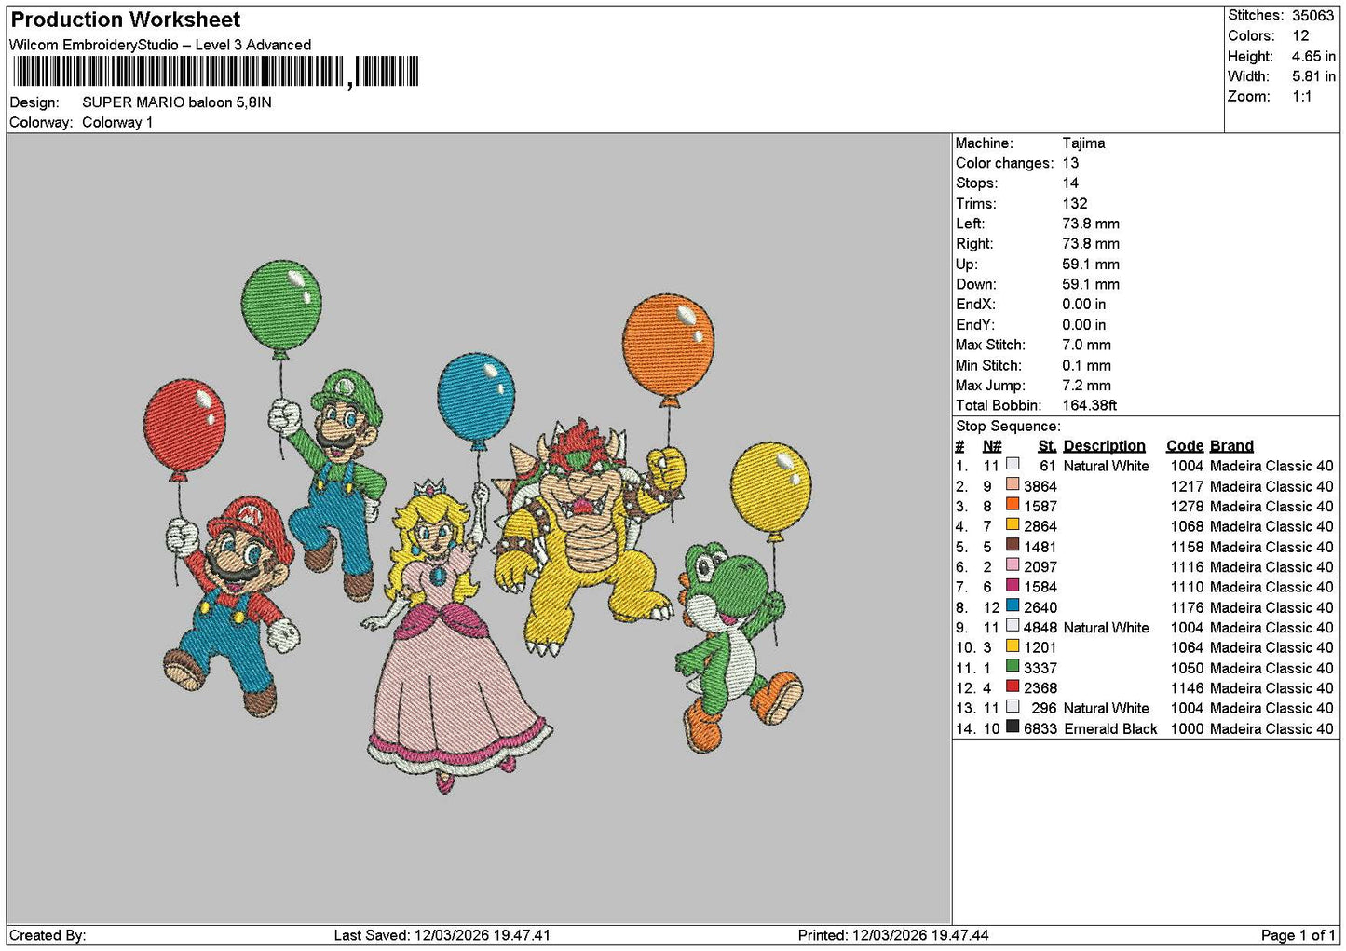1346x951 pixels.
Task: Click the orange color swatch in stop 3
Action: tap(1013, 505)
